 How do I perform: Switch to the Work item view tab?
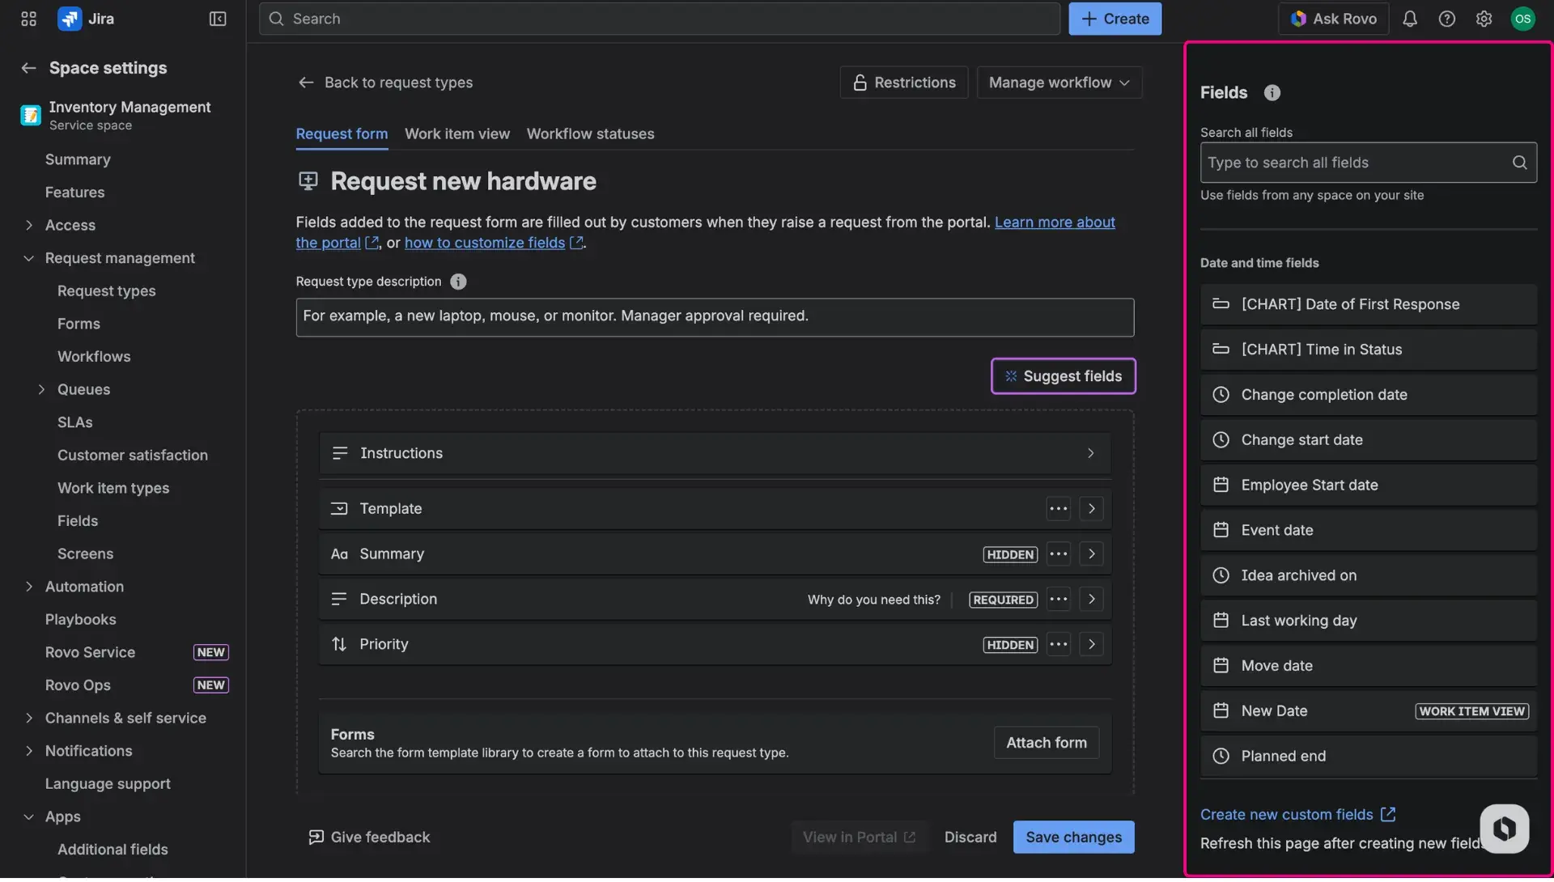456,134
